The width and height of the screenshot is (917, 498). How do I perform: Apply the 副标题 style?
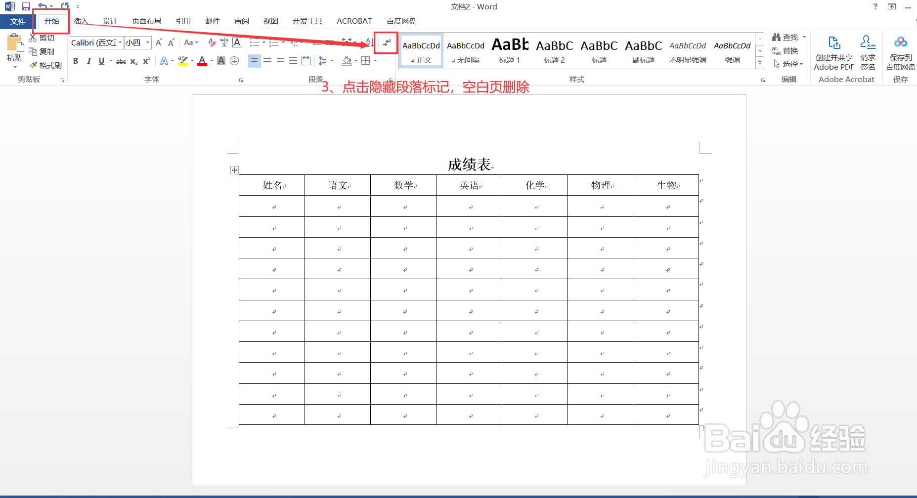[x=643, y=50]
